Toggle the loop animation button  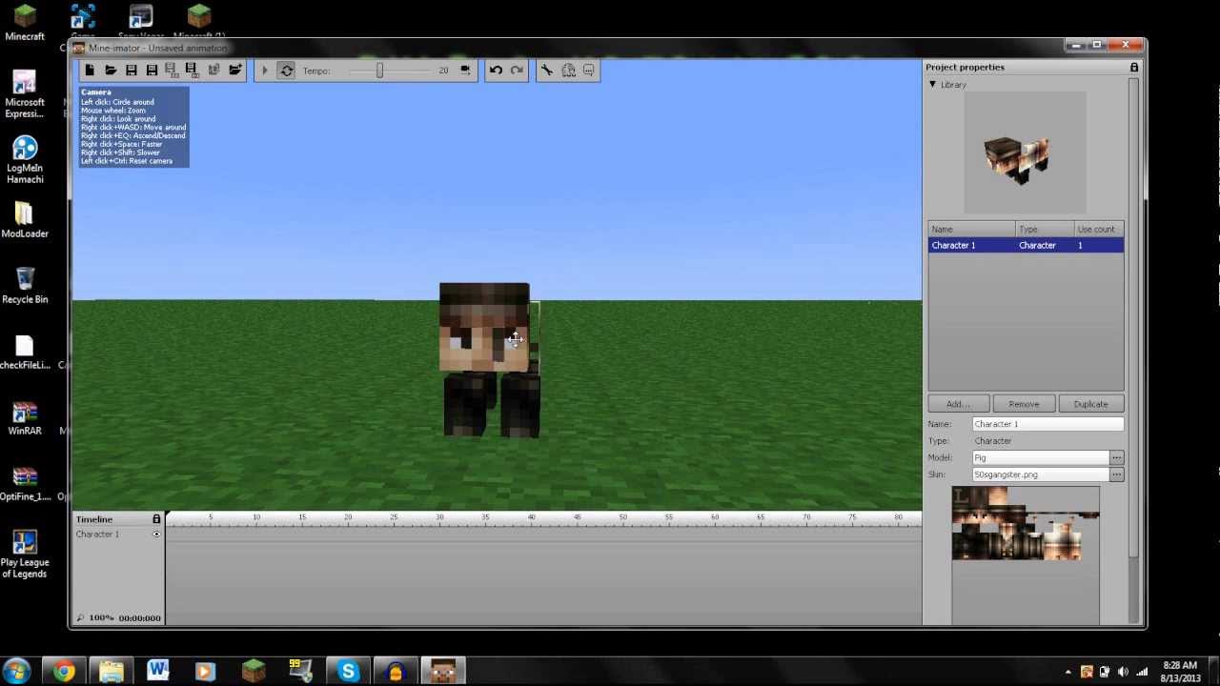[286, 71]
